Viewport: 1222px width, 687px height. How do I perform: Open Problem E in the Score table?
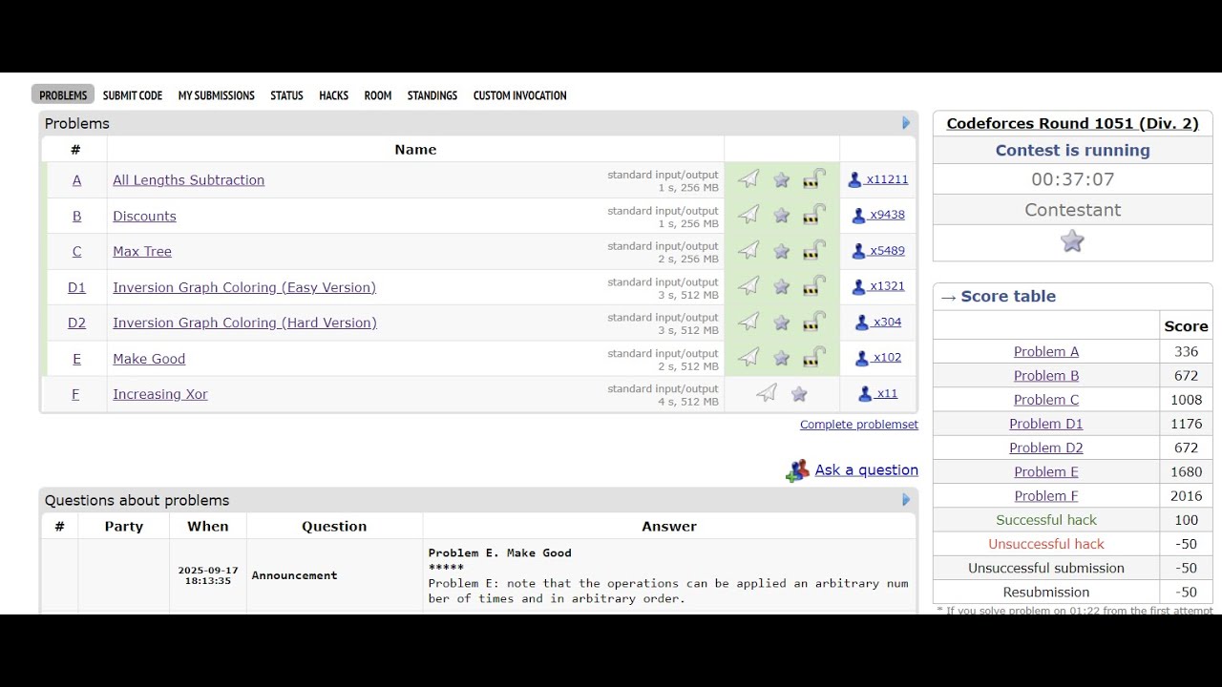click(1046, 472)
